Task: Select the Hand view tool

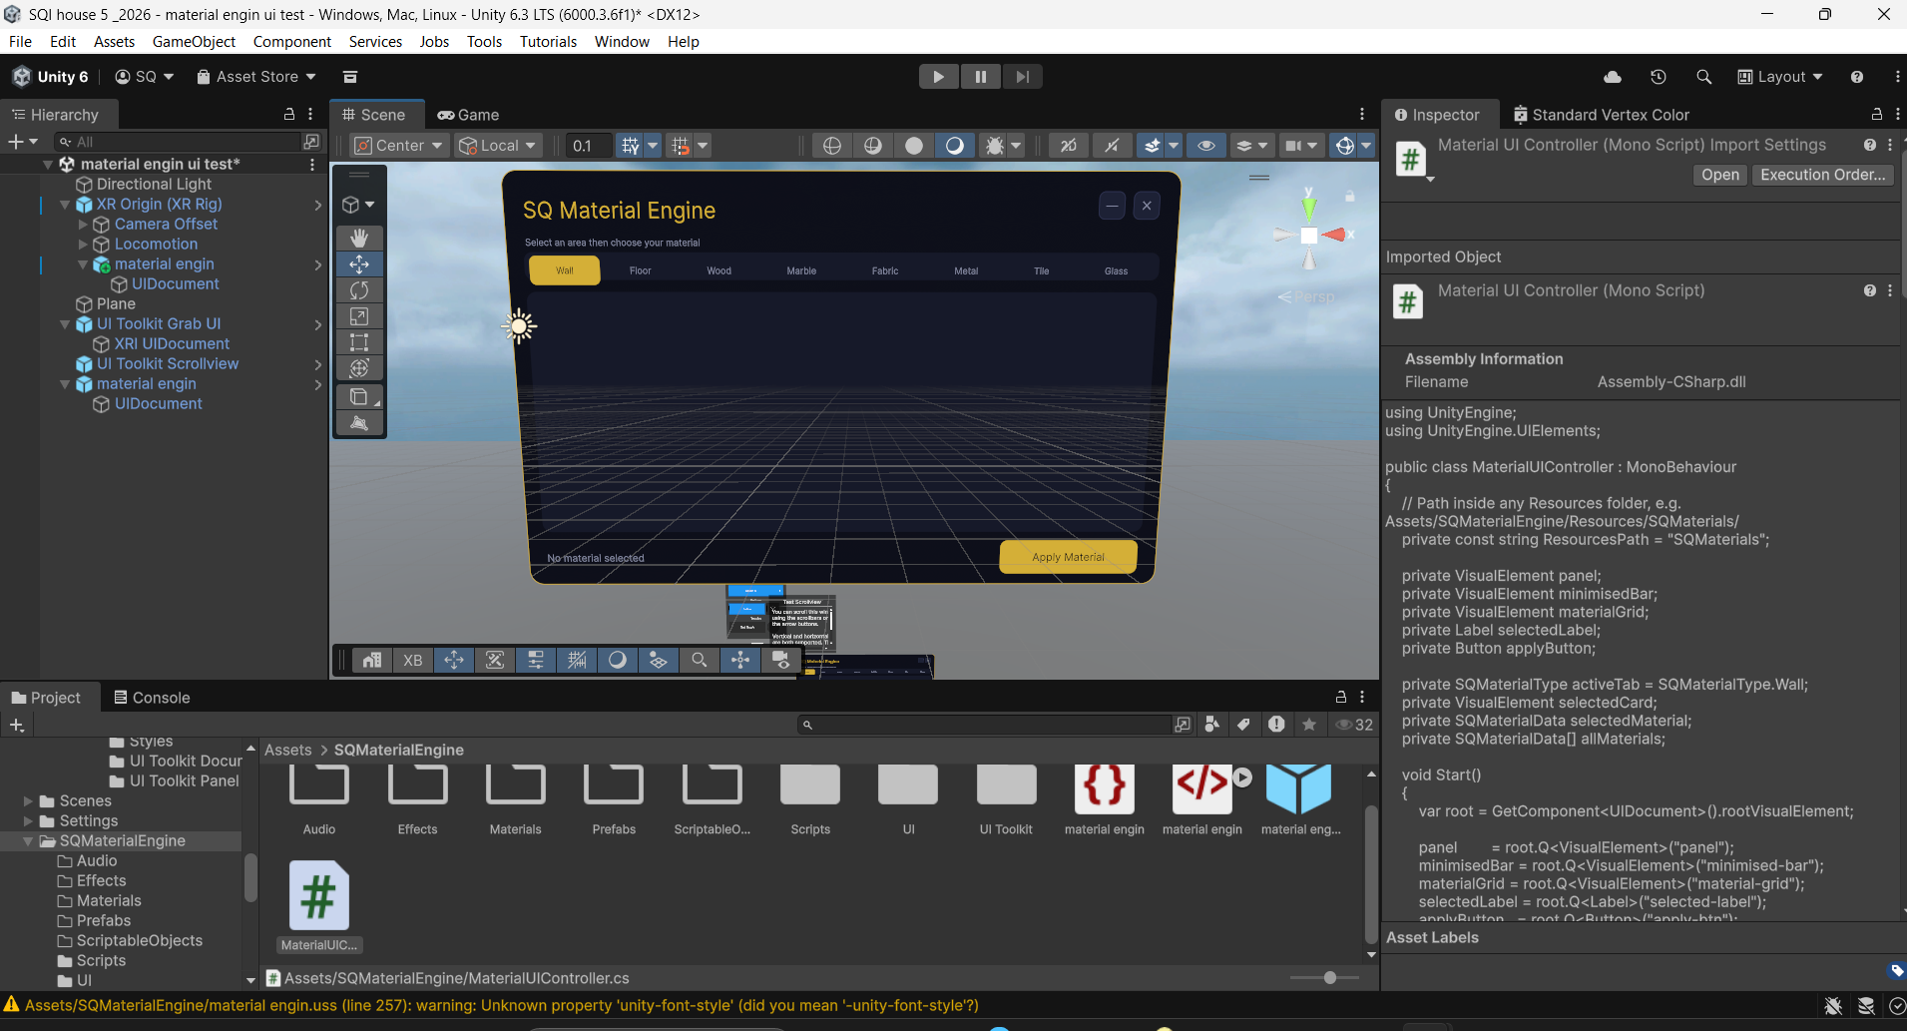Action: (x=359, y=238)
